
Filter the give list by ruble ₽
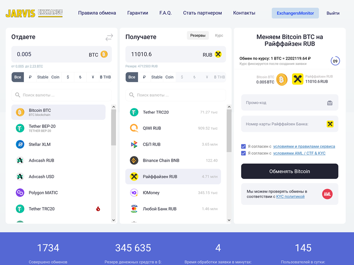click(x=30, y=77)
